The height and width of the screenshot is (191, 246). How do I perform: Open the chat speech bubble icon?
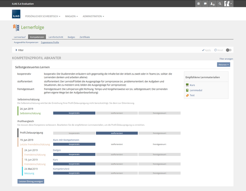pos(205,4)
